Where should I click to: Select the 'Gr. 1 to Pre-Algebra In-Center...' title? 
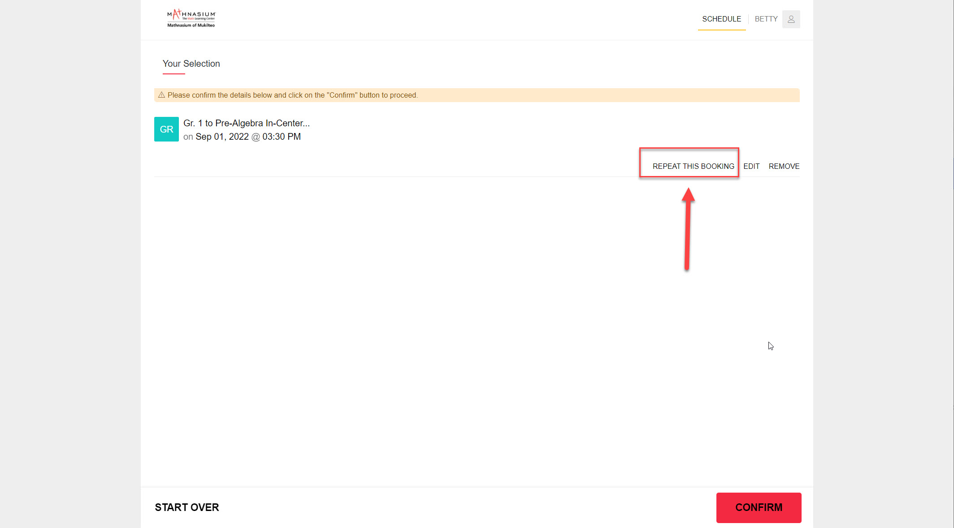click(247, 123)
